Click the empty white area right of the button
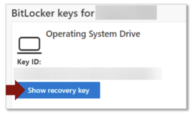 tap(142, 90)
